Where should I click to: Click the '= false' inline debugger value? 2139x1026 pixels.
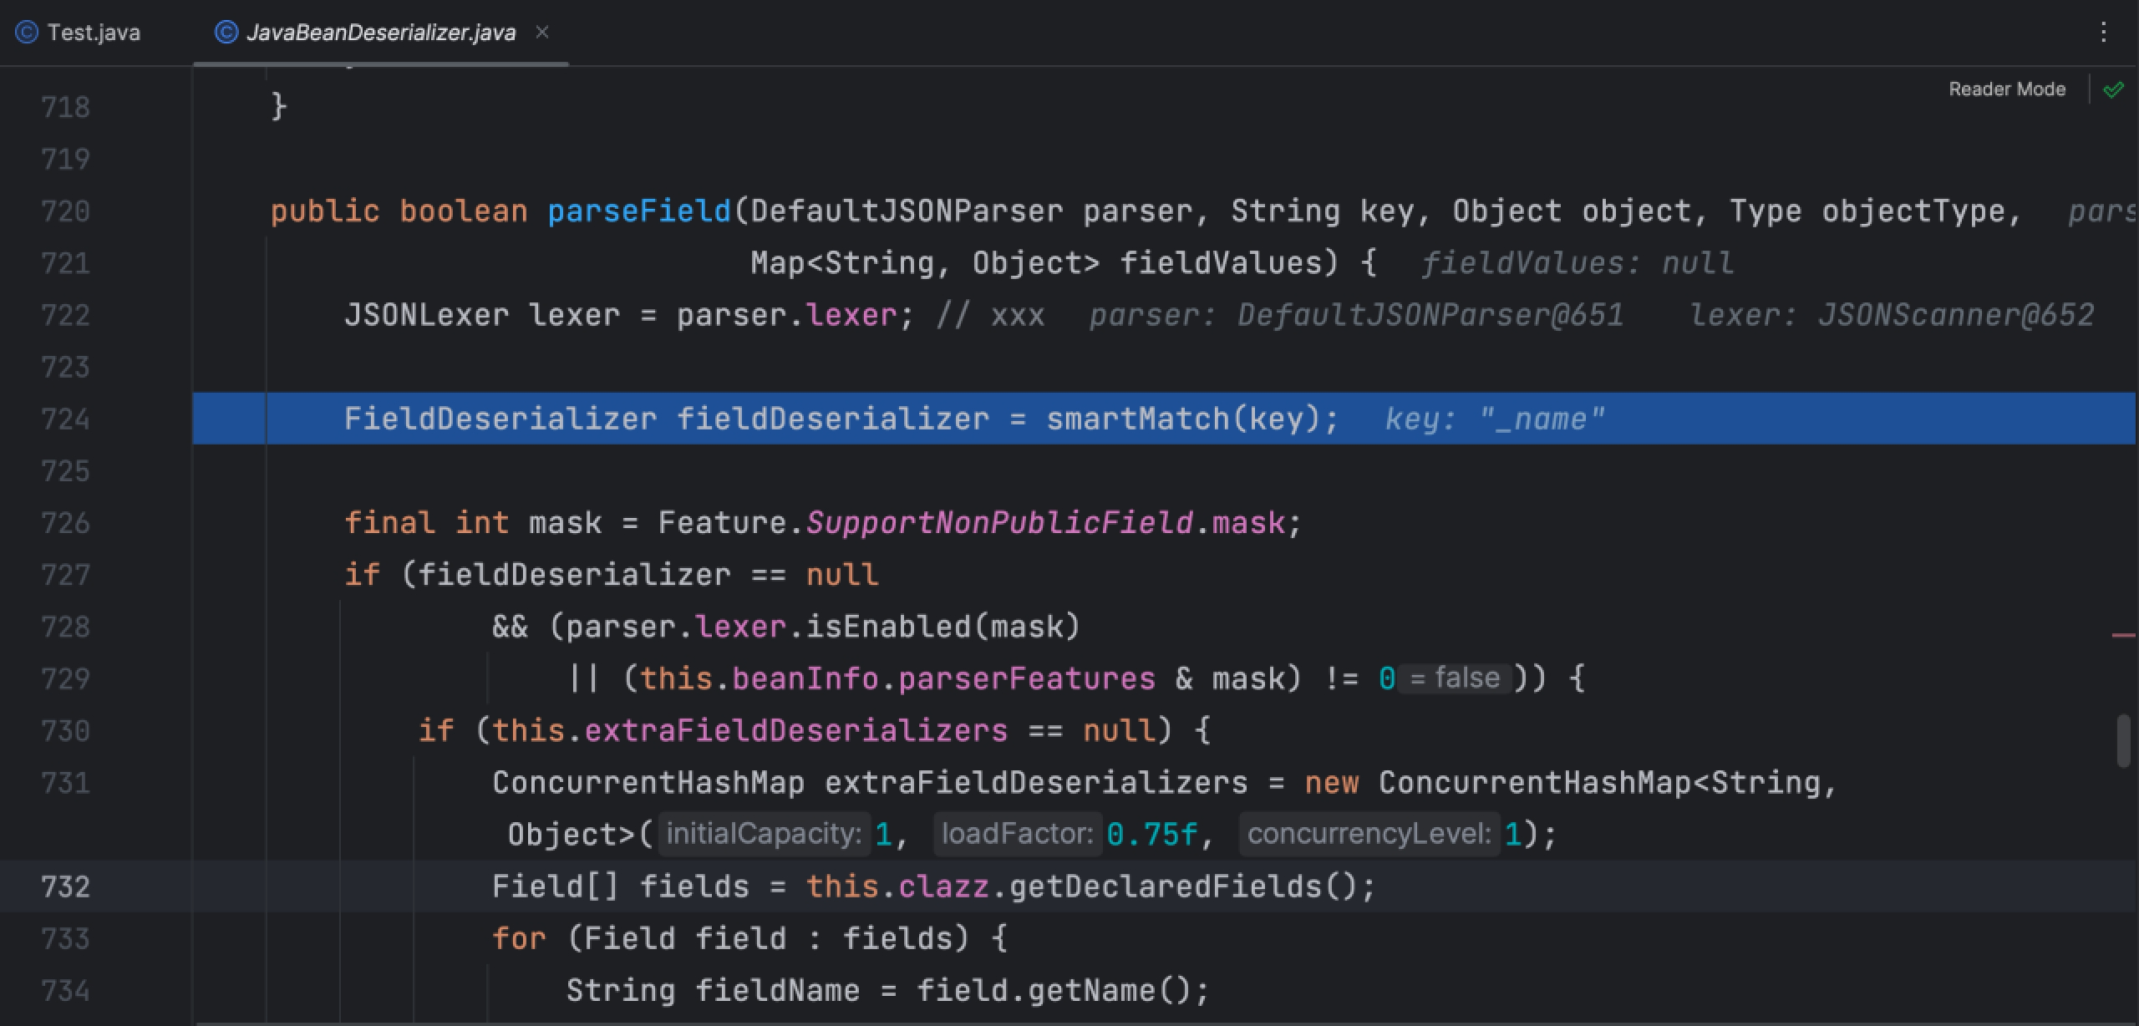tap(1454, 678)
